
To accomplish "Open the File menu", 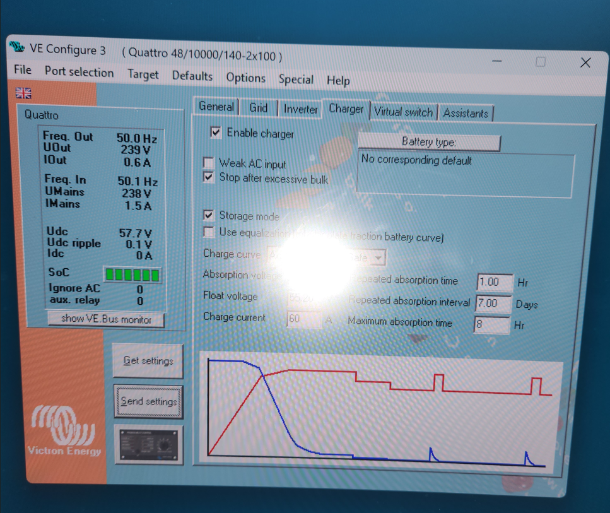I will pos(23,69).
